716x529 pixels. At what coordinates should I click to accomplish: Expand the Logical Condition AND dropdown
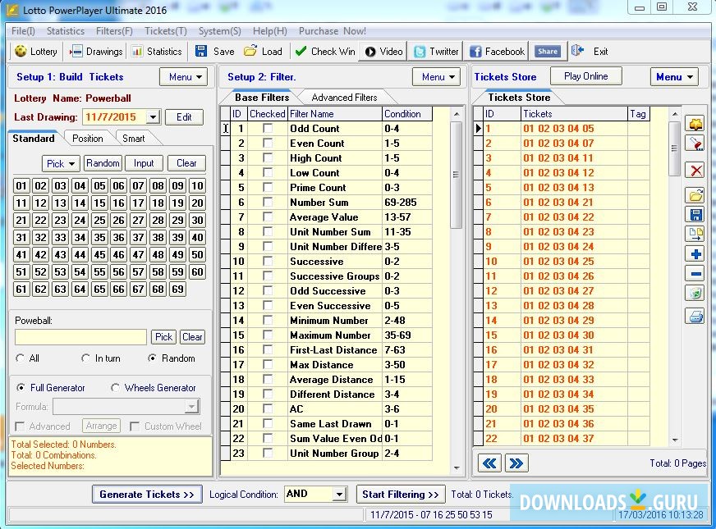[339, 494]
